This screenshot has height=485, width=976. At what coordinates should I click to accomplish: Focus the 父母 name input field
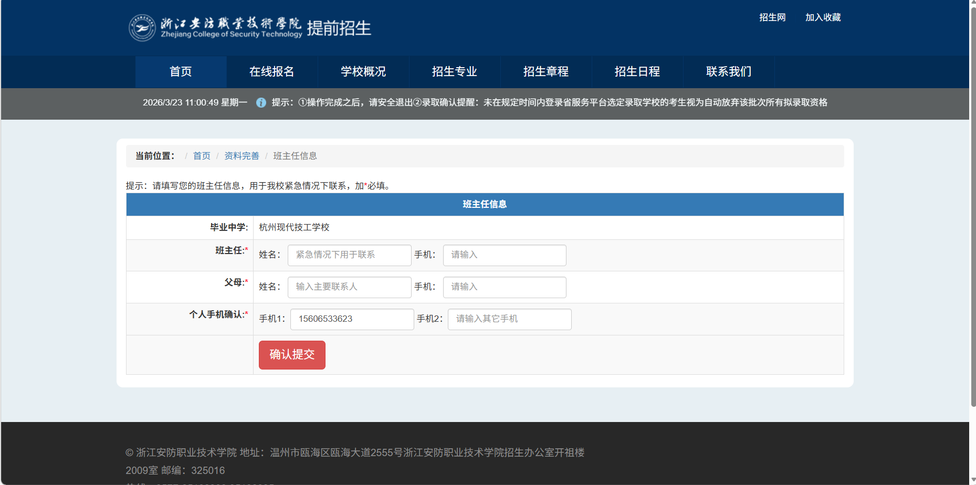(x=349, y=287)
